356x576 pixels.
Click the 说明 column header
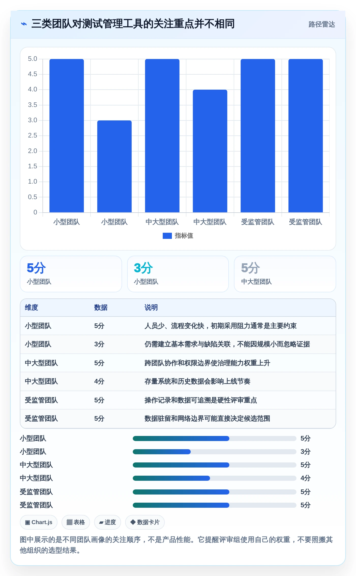point(151,307)
